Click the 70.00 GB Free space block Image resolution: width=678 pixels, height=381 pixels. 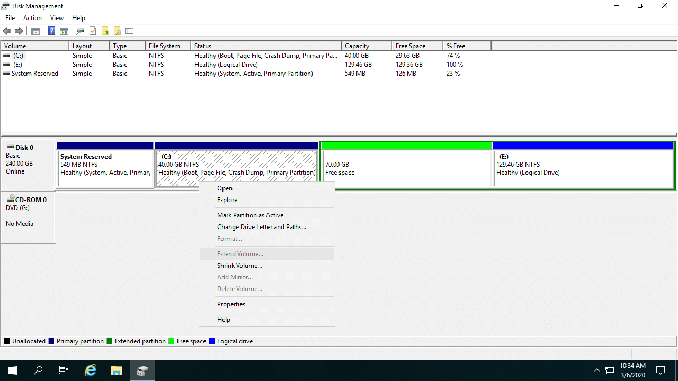pos(406,165)
